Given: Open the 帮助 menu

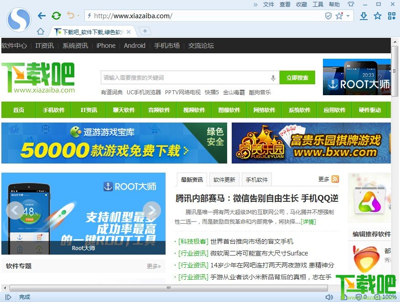Looking at the screenshot, I should point(334,5).
